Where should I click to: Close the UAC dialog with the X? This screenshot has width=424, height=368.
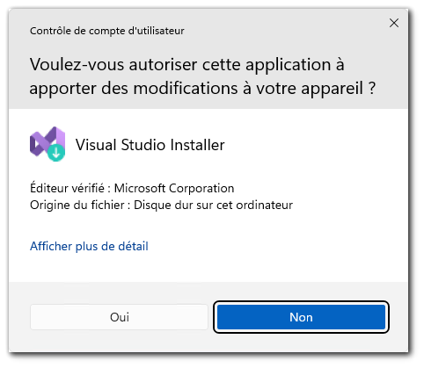394,23
